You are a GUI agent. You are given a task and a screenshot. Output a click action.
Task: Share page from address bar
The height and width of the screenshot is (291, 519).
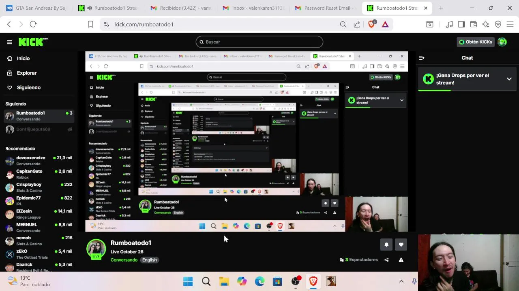tap(357, 25)
